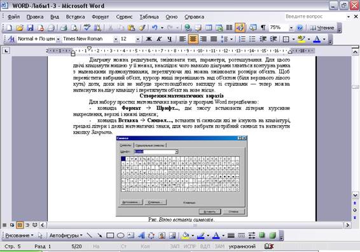The height and width of the screenshot is (252, 360).
Task: Open the Вставка menu
Action: [75, 17]
